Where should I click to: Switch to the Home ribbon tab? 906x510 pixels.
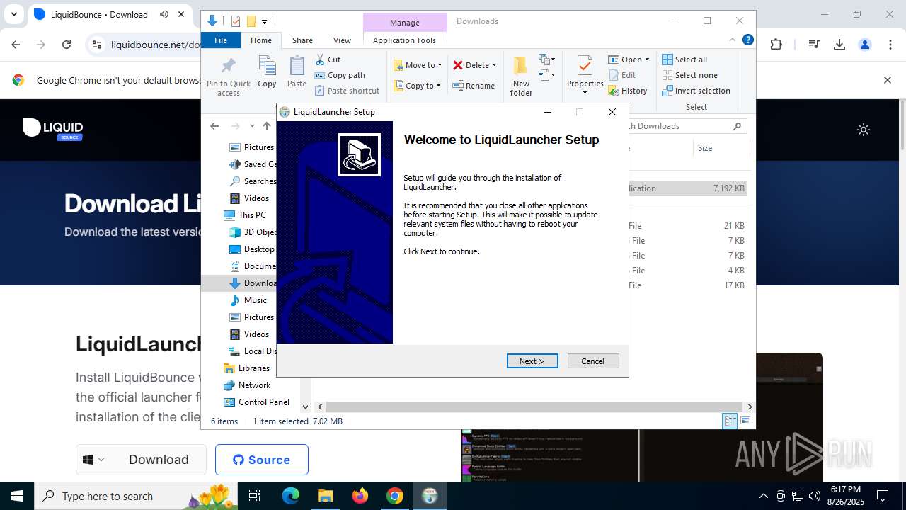[x=261, y=40]
